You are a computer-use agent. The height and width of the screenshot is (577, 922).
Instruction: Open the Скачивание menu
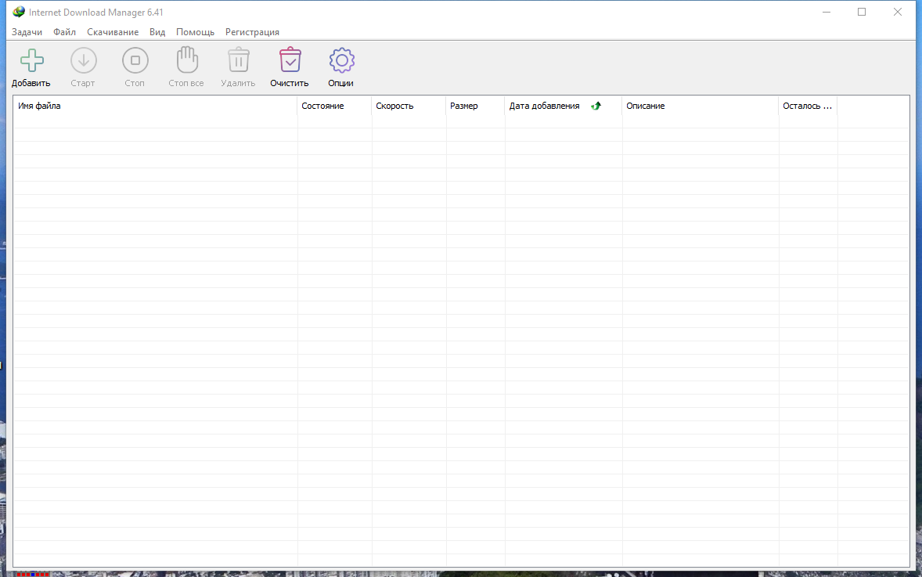tap(113, 32)
